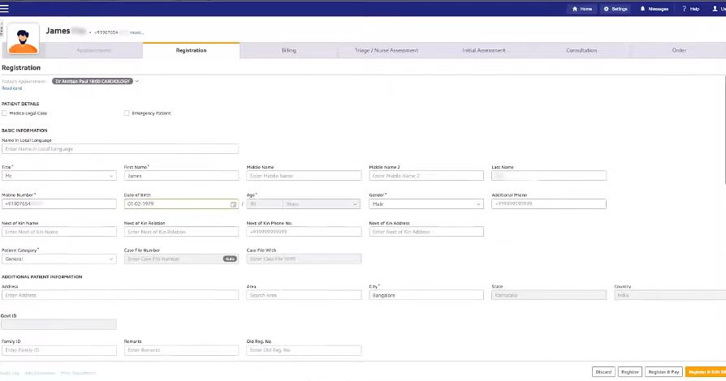726x381 pixels.
Task: Click the Home icon in top bar
Action: 575,9
